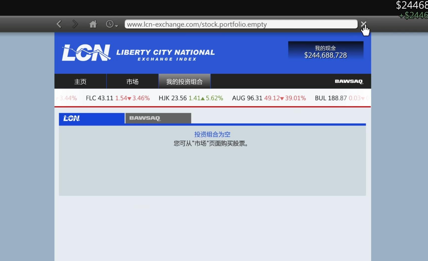Select the 我的投资组合 portfolio tab
428x261 pixels.
(x=184, y=81)
